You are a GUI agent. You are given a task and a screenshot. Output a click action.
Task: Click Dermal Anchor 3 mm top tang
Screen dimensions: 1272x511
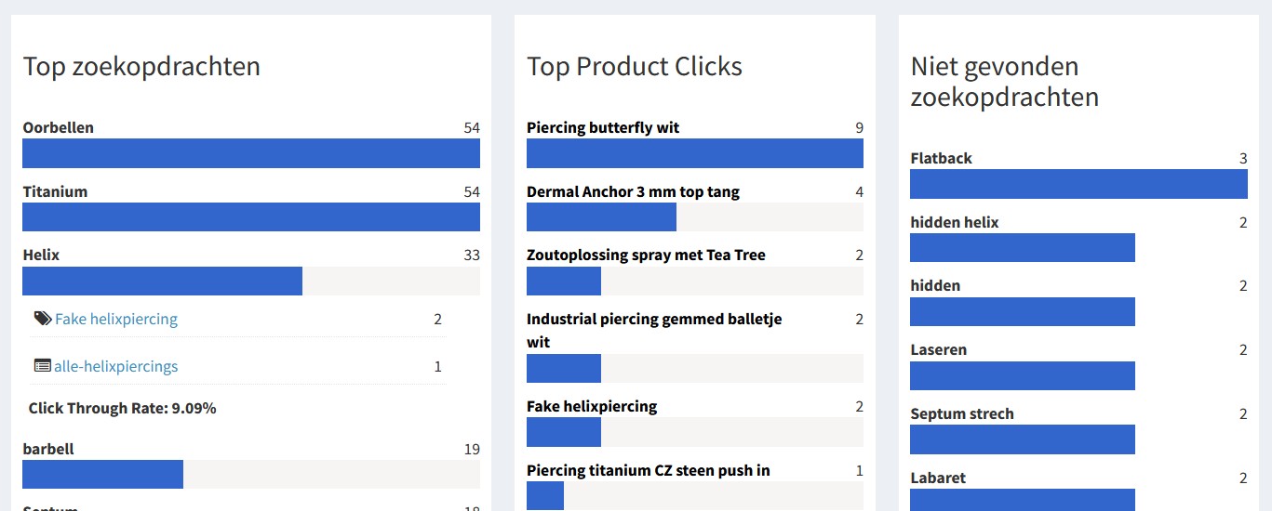tap(633, 192)
